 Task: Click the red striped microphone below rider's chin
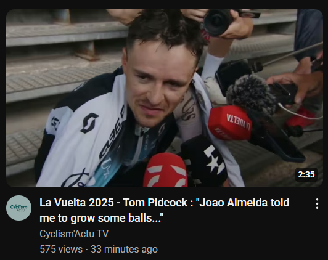pos(166,170)
